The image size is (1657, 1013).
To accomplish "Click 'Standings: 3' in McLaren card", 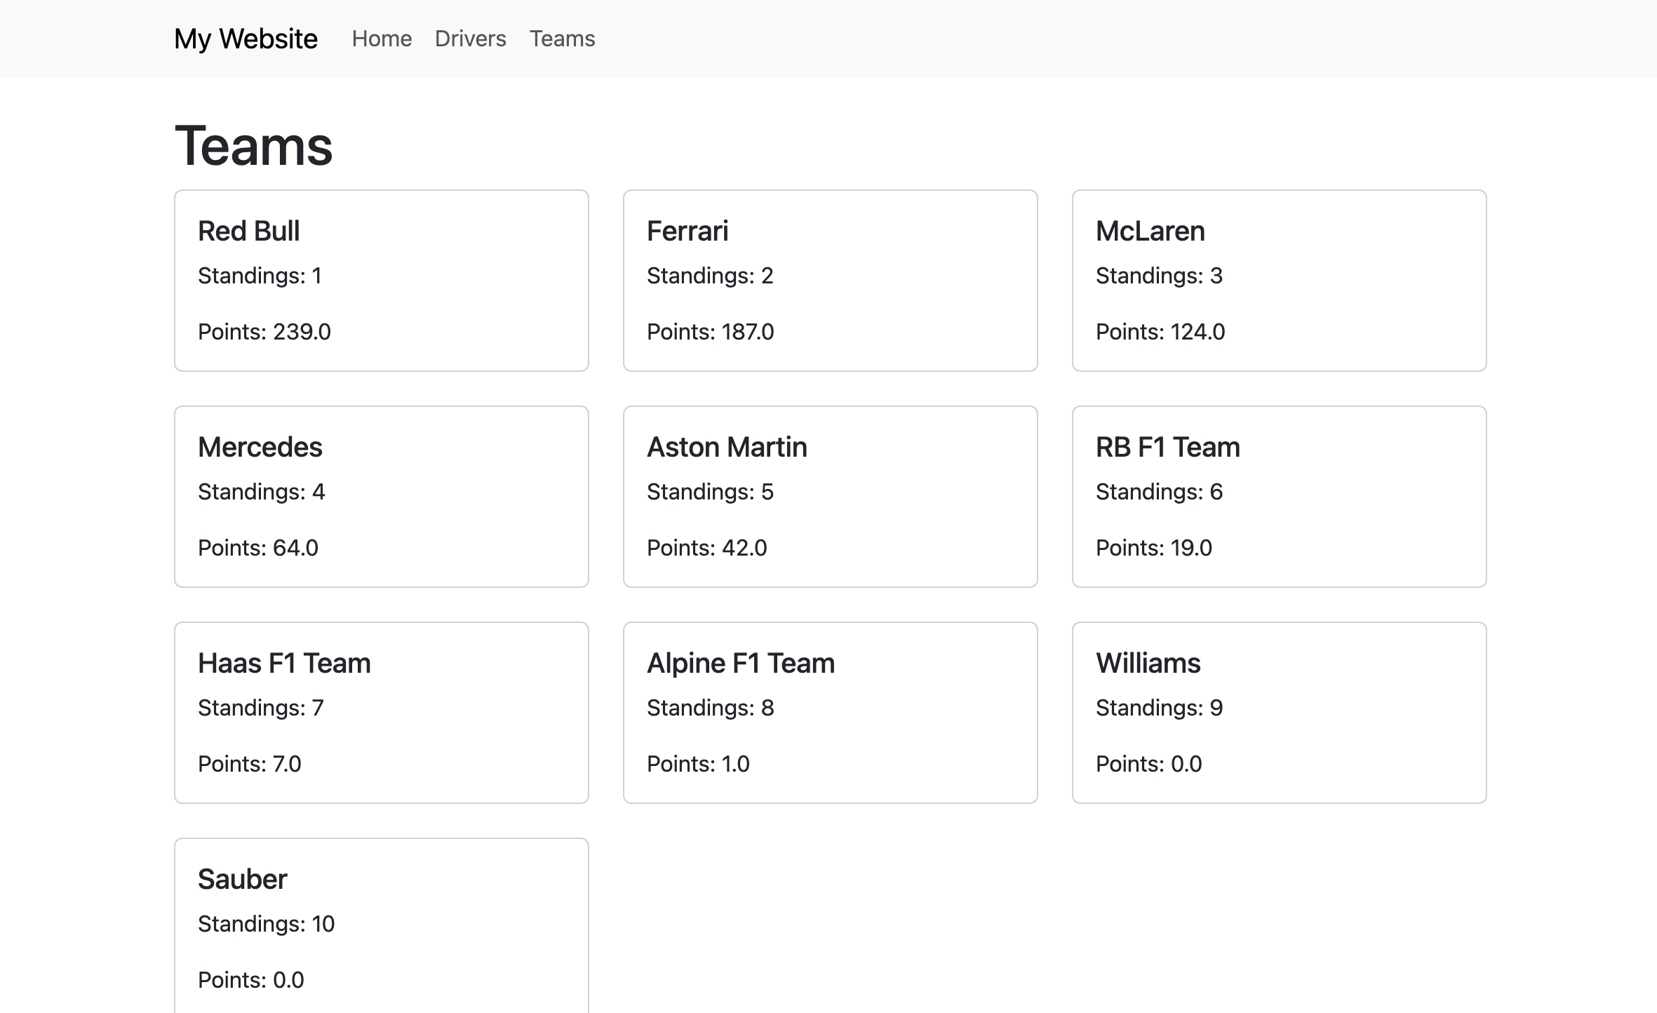I will point(1159,276).
